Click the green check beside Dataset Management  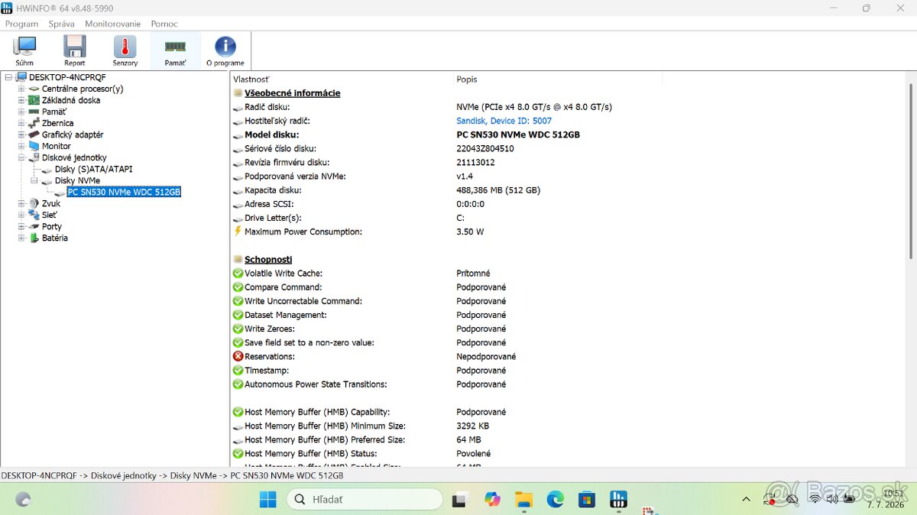pos(238,315)
